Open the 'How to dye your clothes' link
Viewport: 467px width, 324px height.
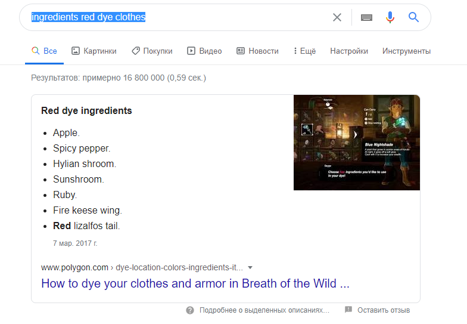tap(195, 283)
